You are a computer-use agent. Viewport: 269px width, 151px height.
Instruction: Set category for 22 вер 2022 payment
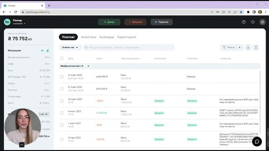(x=192, y=139)
